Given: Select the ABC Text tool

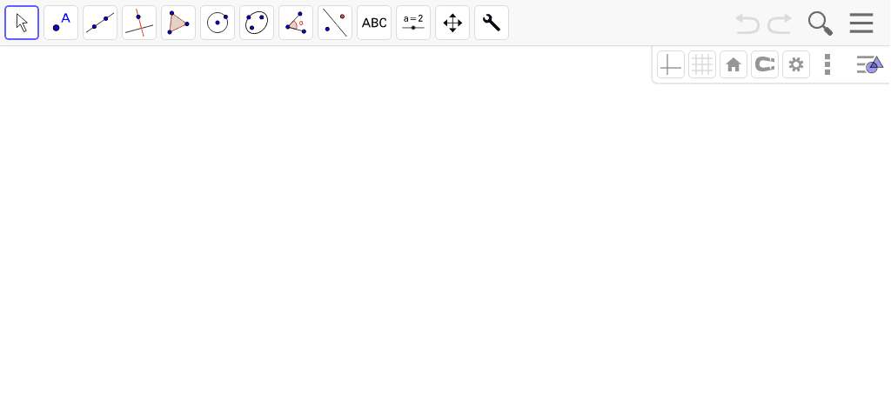Looking at the screenshot, I should [374, 23].
